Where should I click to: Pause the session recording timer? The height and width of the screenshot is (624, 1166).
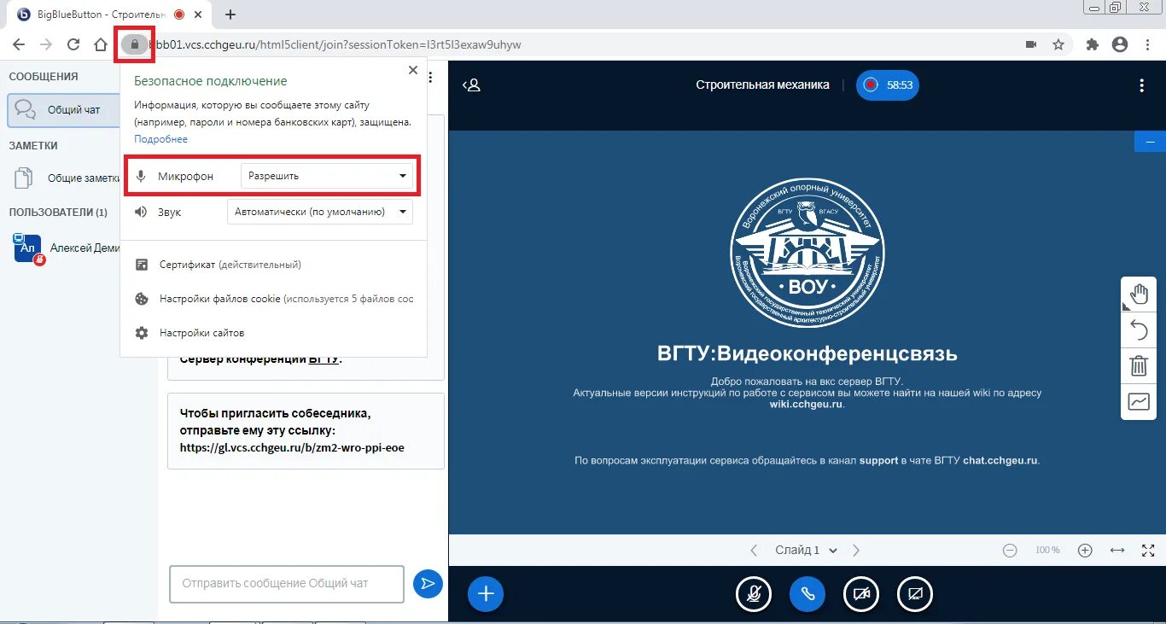coord(887,85)
